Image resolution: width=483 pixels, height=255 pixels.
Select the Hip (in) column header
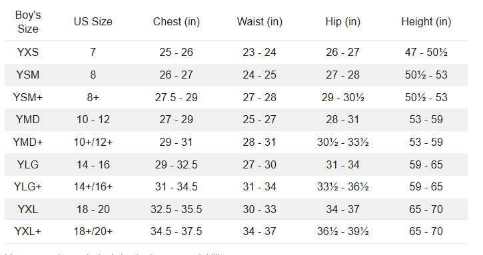click(343, 22)
